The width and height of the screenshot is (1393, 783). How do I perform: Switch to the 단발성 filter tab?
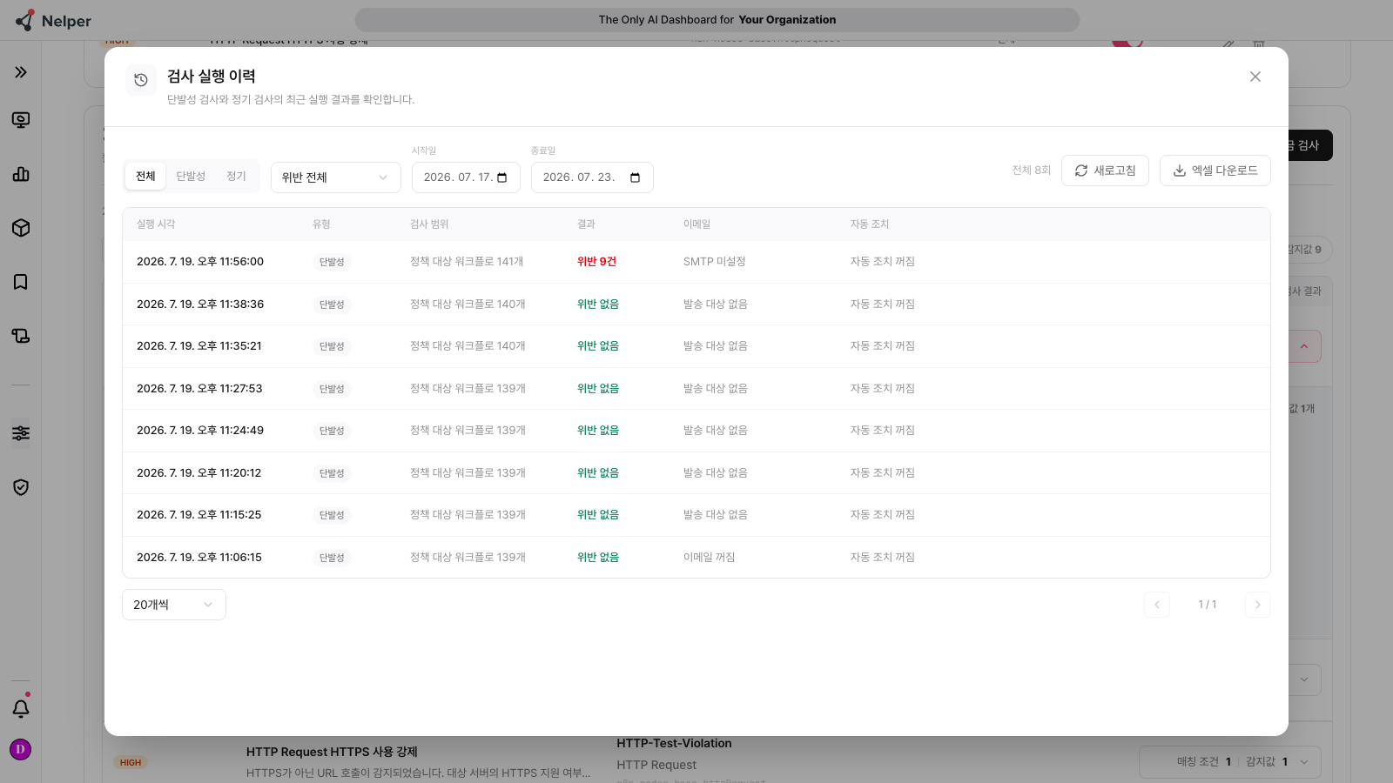tap(191, 177)
